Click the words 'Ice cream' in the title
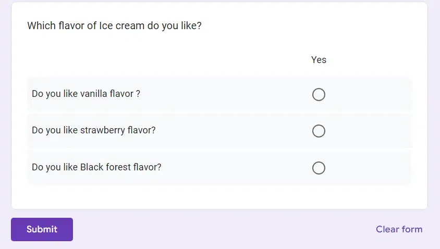Image resolution: width=440 pixels, height=249 pixels. pyautogui.click(x=121, y=26)
